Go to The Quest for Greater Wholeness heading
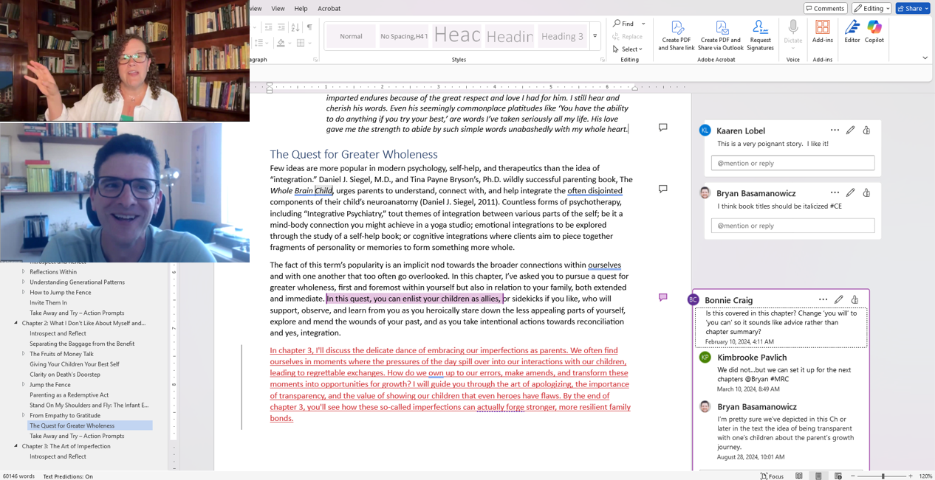Viewport: 935px width, 480px height. [90, 425]
